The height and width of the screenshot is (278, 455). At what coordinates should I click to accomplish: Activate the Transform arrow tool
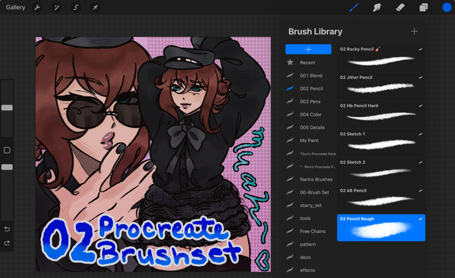click(x=95, y=7)
